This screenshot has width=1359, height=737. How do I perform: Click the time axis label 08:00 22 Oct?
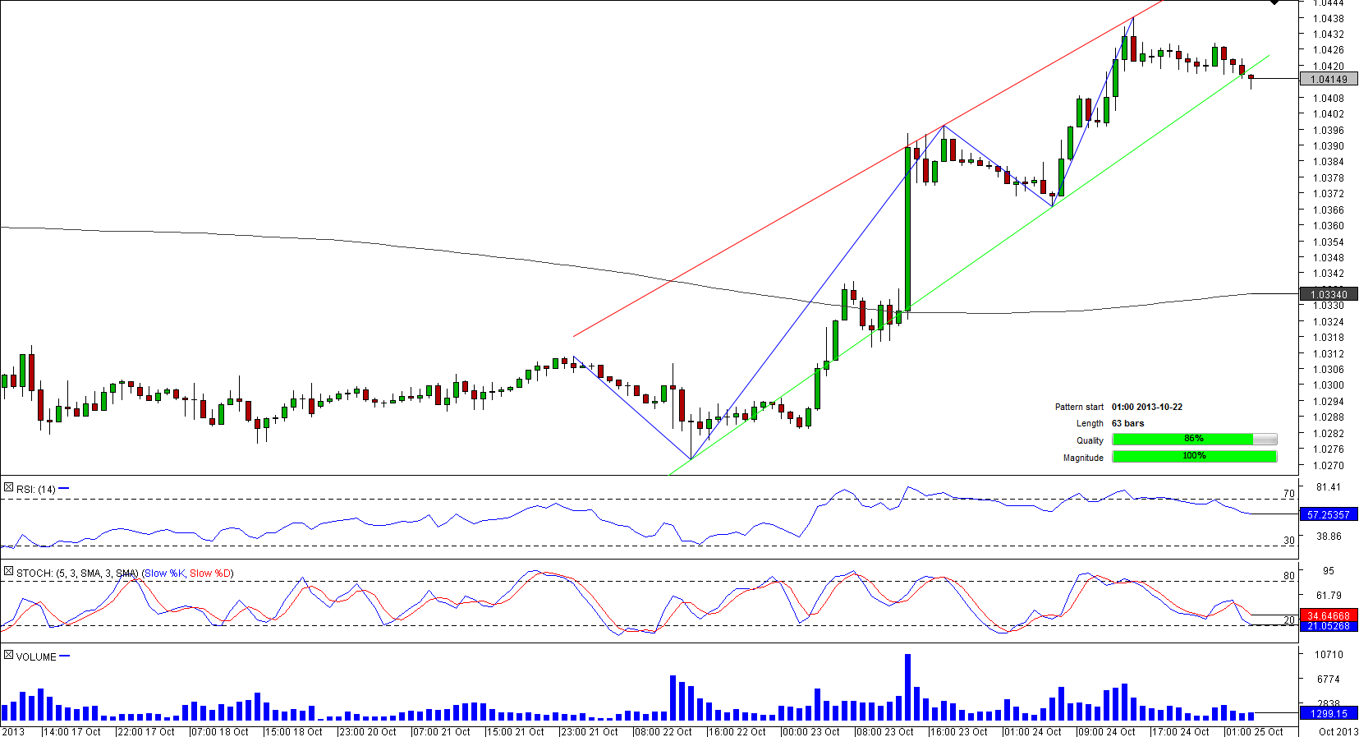663,732
